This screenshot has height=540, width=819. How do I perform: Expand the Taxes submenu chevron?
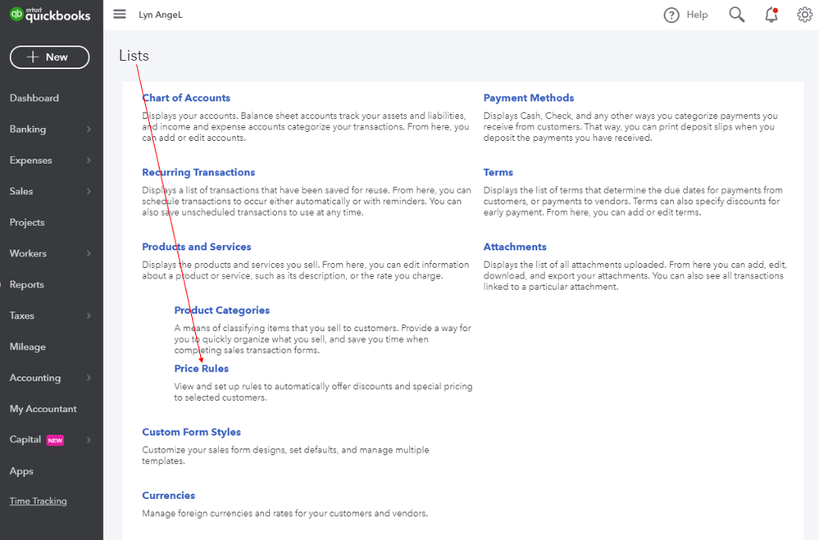coord(89,315)
